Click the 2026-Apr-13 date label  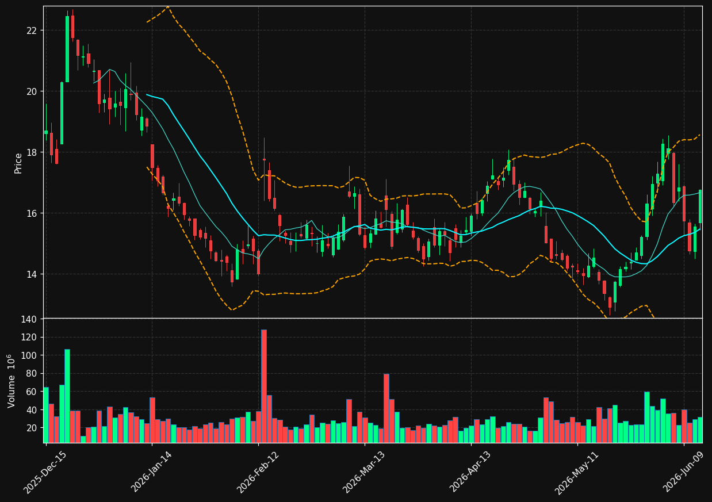click(470, 472)
